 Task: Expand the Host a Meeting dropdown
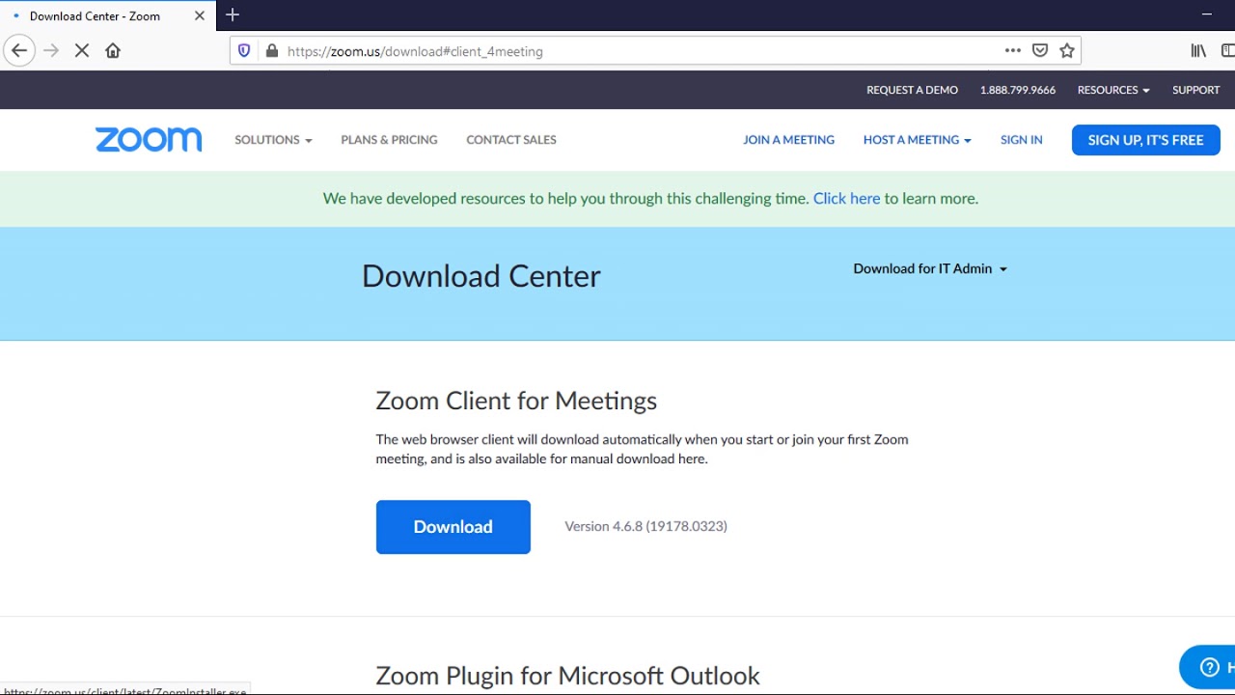[x=918, y=140]
